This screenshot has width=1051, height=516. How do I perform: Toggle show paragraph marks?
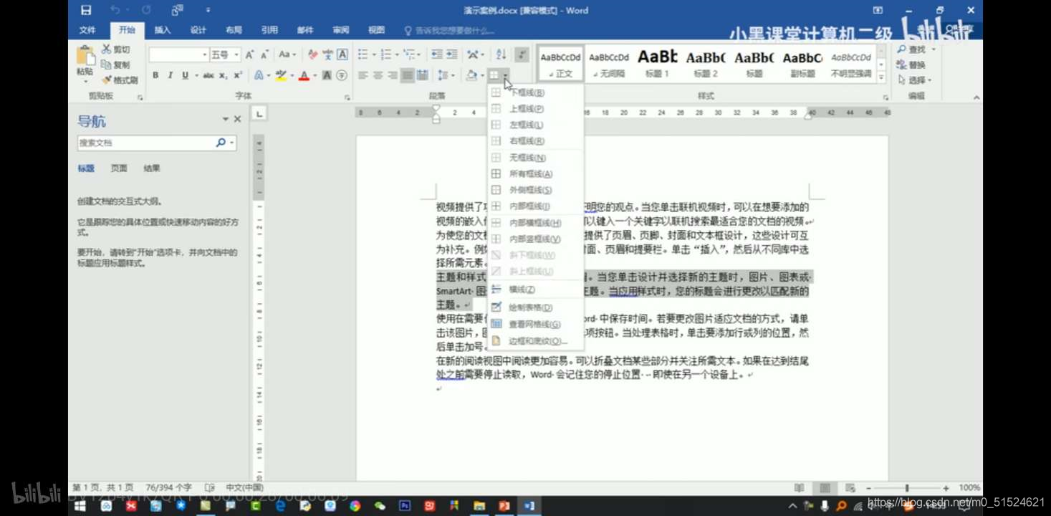click(x=522, y=54)
